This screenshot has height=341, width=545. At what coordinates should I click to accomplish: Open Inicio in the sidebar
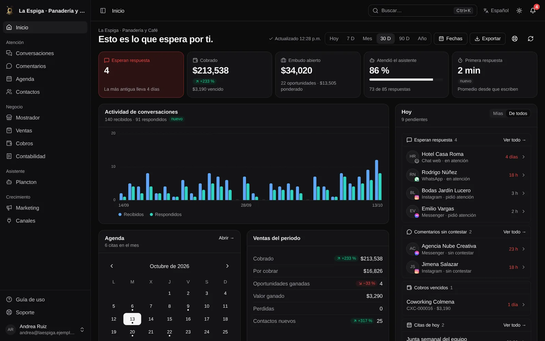click(45, 27)
